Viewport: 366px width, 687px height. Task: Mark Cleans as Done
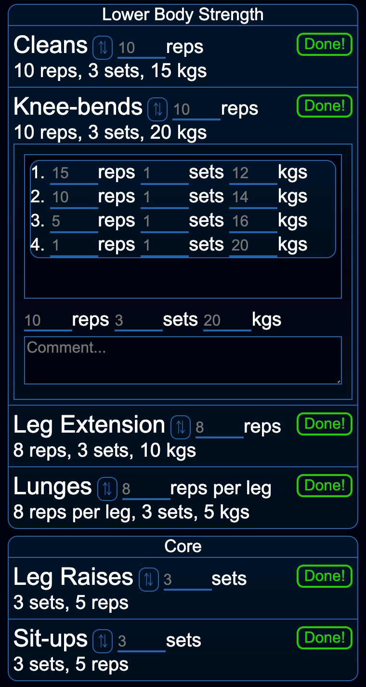click(x=325, y=44)
